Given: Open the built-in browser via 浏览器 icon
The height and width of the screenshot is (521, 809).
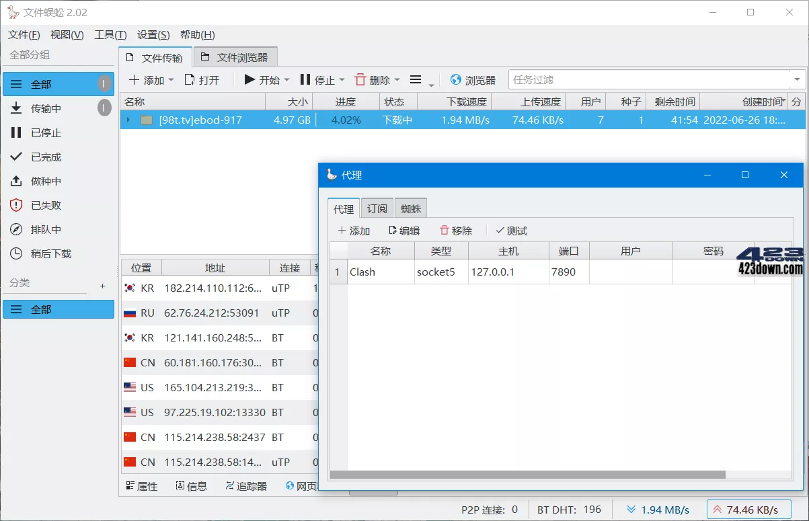Looking at the screenshot, I should (x=473, y=79).
